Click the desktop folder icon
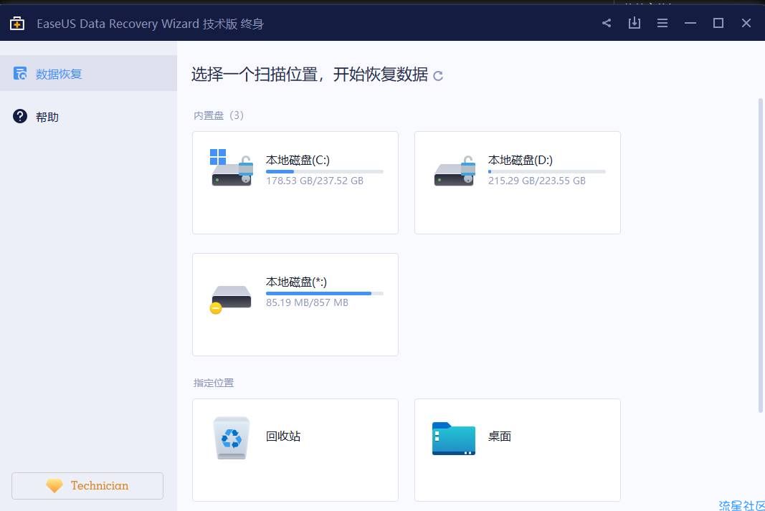 pos(454,439)
